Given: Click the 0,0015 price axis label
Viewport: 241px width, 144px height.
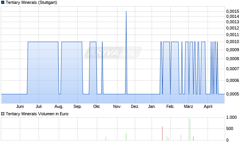Looking at the screenshot, I should (x=232, y=11).
